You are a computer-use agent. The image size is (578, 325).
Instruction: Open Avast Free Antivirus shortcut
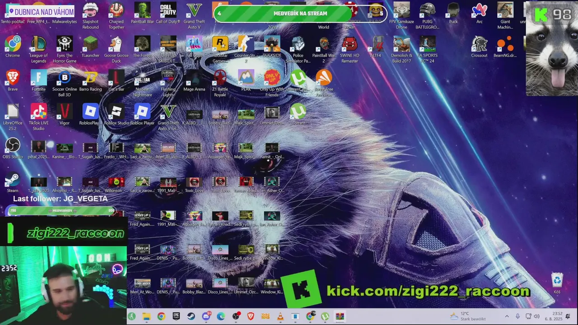324,84
